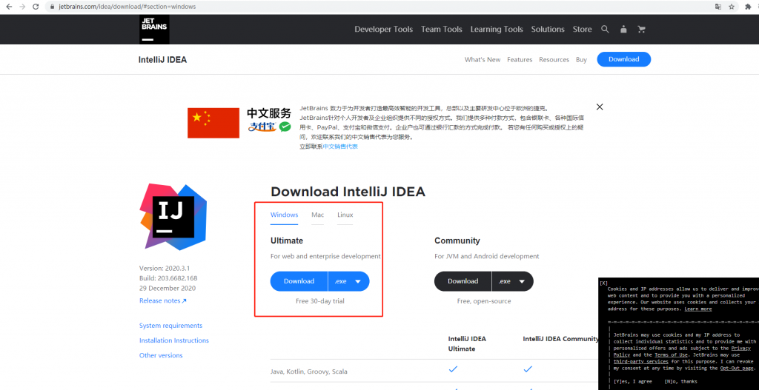This screenshot has height=390, width=759.
Task: Open Features page
Action: click(520, 59)
